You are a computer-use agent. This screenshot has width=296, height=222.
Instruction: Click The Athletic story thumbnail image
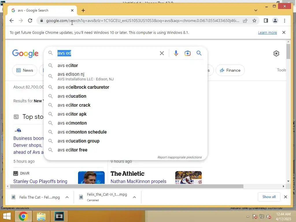point(188,177)
